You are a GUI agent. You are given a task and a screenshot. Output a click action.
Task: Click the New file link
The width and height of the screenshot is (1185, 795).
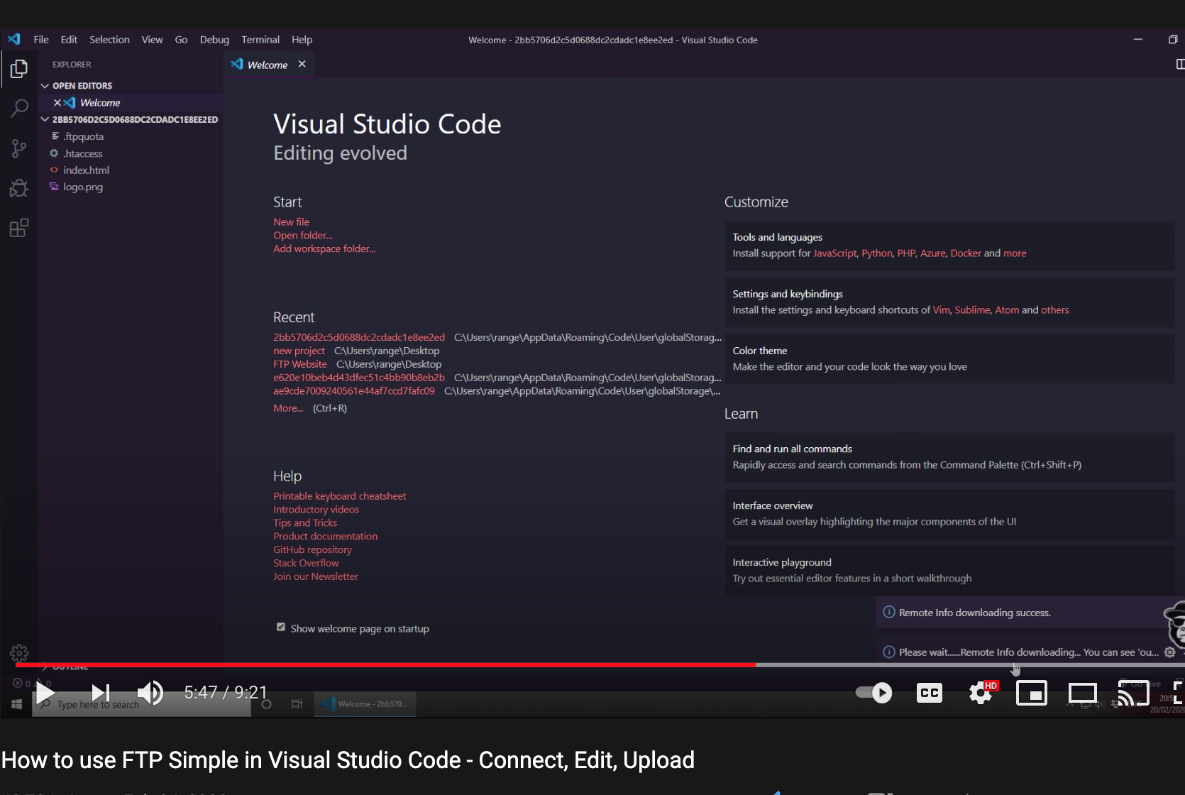point(291,221)
